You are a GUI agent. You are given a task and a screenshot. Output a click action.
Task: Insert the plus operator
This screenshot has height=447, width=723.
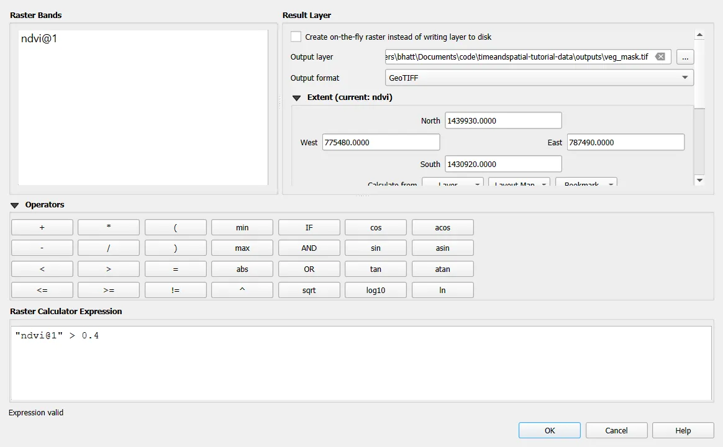pyautogui.click(x=42, y=228)
